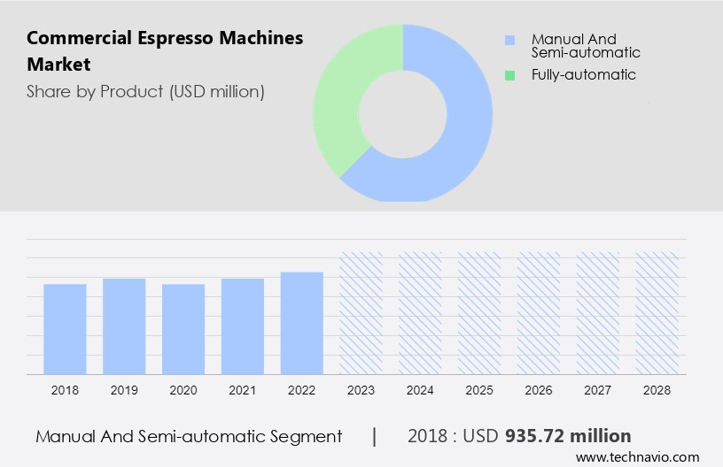Select the solid bar for 2019
The width and height of the screenshot is (723, 467).
click(124, 326)
